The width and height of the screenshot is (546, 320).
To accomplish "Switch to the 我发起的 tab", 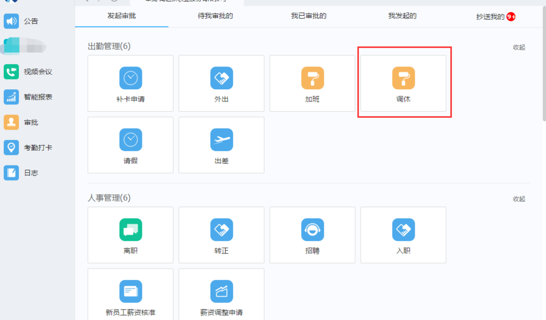I will tap(402, 16).
